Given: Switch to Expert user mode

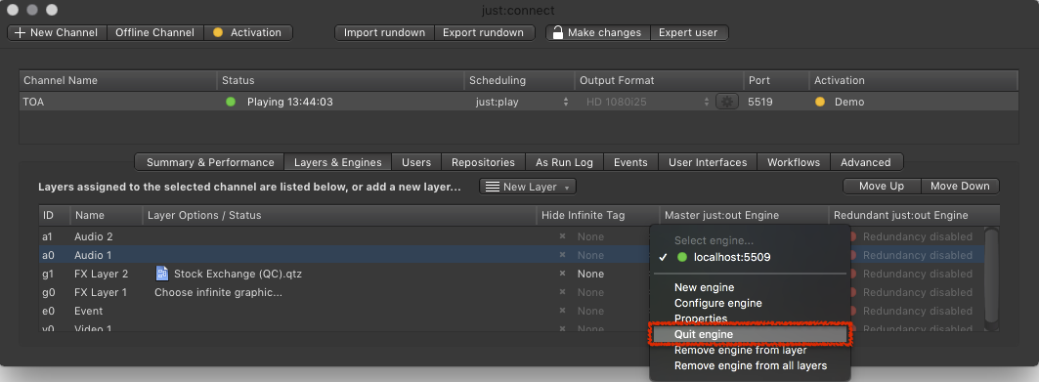Looking at the screenshot, I should (x=688, y=32).
